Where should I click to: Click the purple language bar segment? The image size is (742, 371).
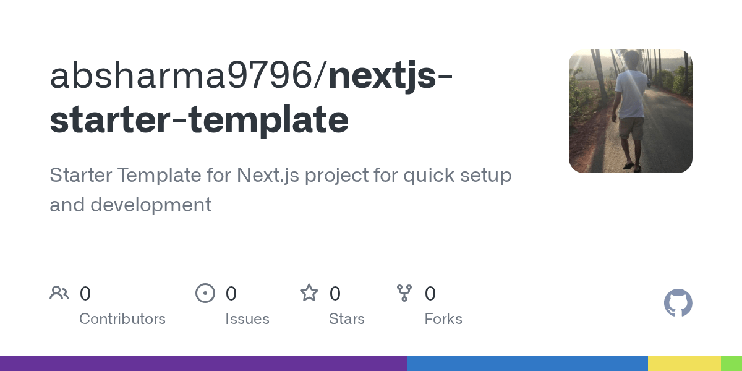(203, 364)
